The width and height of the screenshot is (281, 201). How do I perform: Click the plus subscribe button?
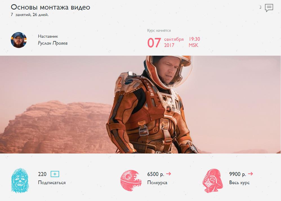(x=55, y=174)
